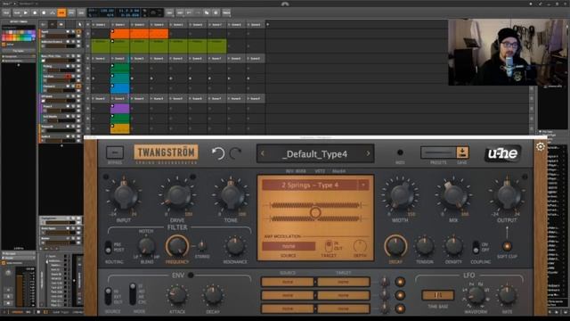Click the u-he logo badge
570x321 pixels.
coord(502,153)
